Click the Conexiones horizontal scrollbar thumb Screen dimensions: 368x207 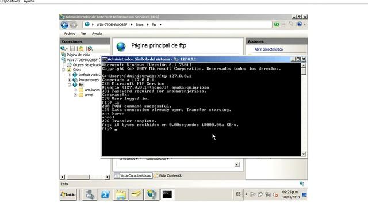[78, 177]
